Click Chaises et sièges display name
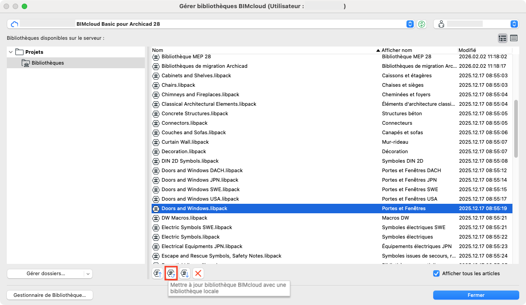526x305 pixels. click(x=402, y=85)
